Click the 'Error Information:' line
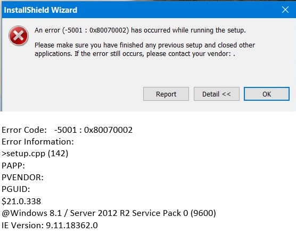 coord(38,142)
